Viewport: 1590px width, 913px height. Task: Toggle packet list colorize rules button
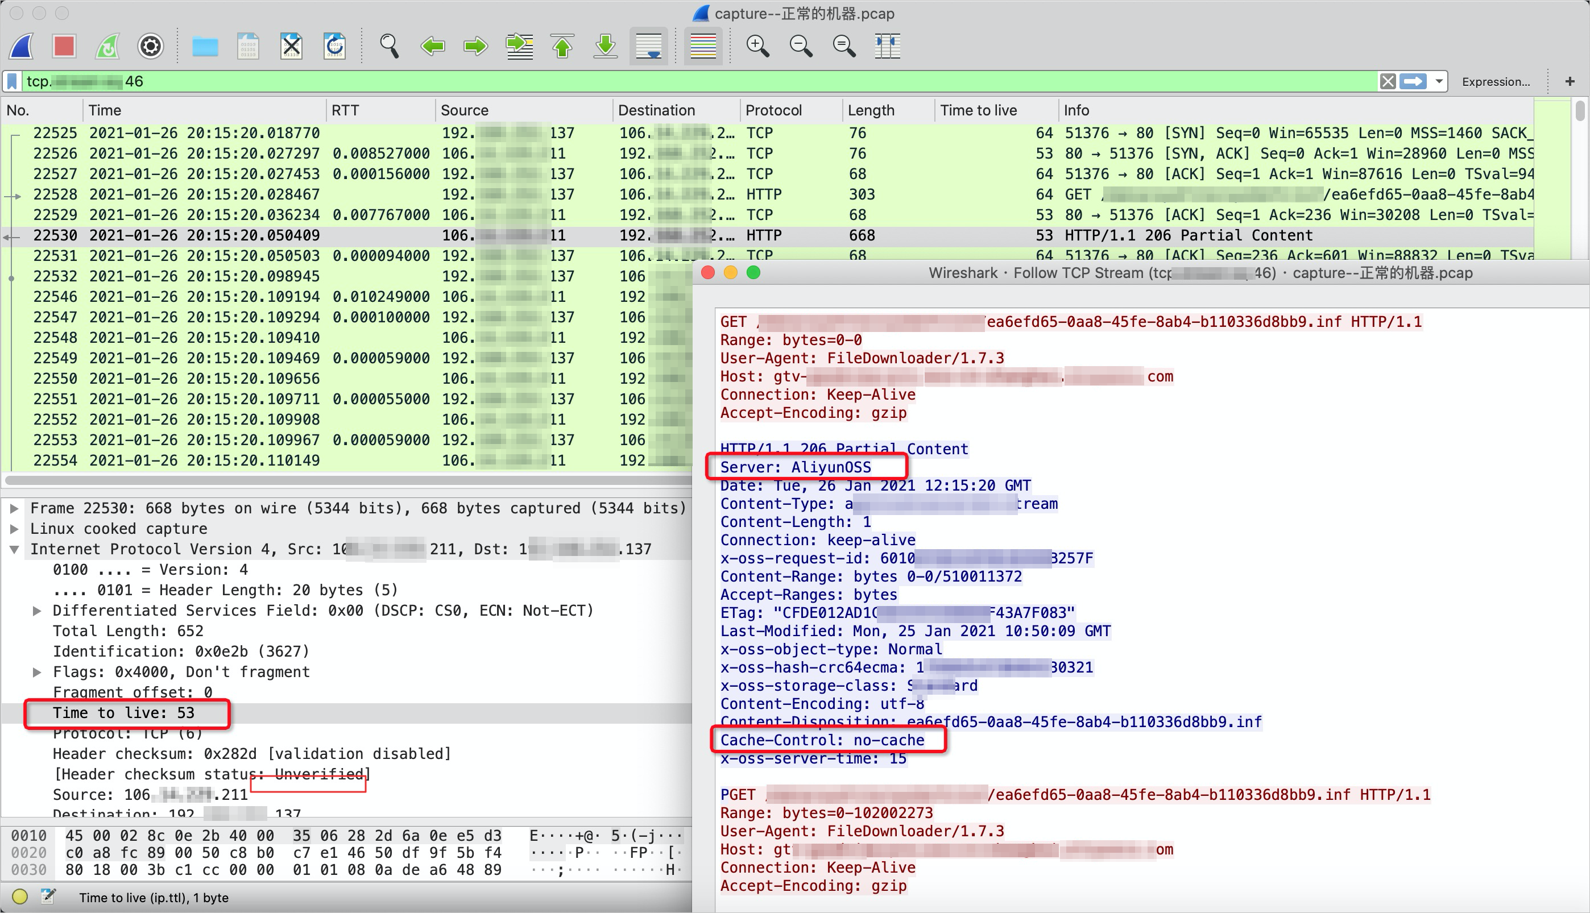click(x=703, y=47)
